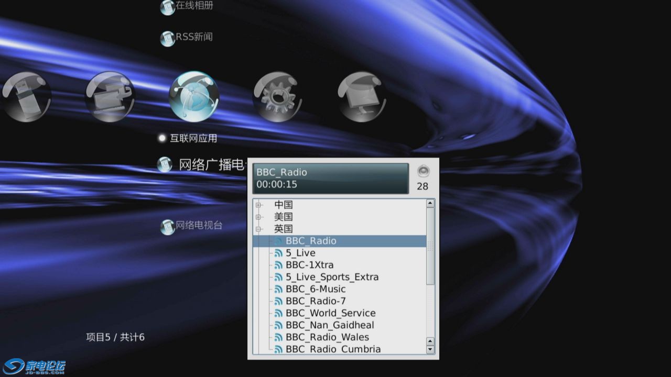The width and height of the screenshot is (671, 377).
Task: Click the 网络电视台 icon
Action: [x=167, y=227]
